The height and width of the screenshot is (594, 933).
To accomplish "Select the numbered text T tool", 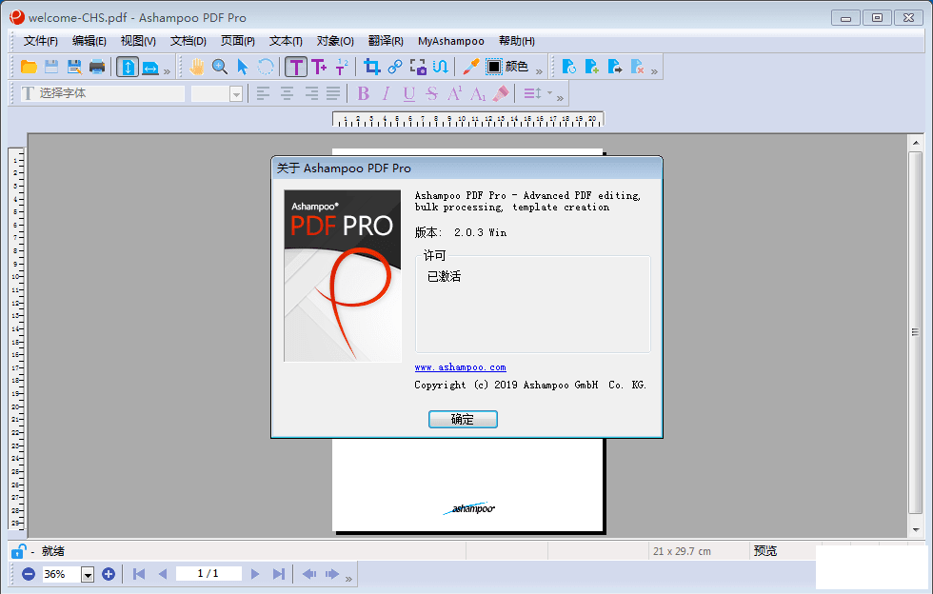I will pyautogui.click(x=342, y=67).
